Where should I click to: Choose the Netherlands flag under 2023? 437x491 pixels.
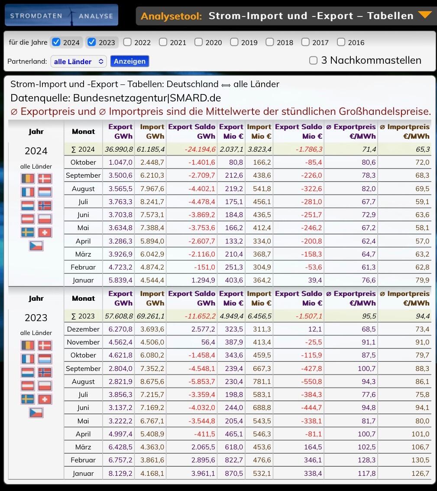(x=28, y=372)
